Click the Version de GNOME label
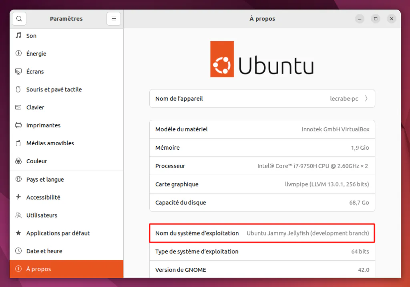This screenshot has width=410, height=287. [181, 270]
